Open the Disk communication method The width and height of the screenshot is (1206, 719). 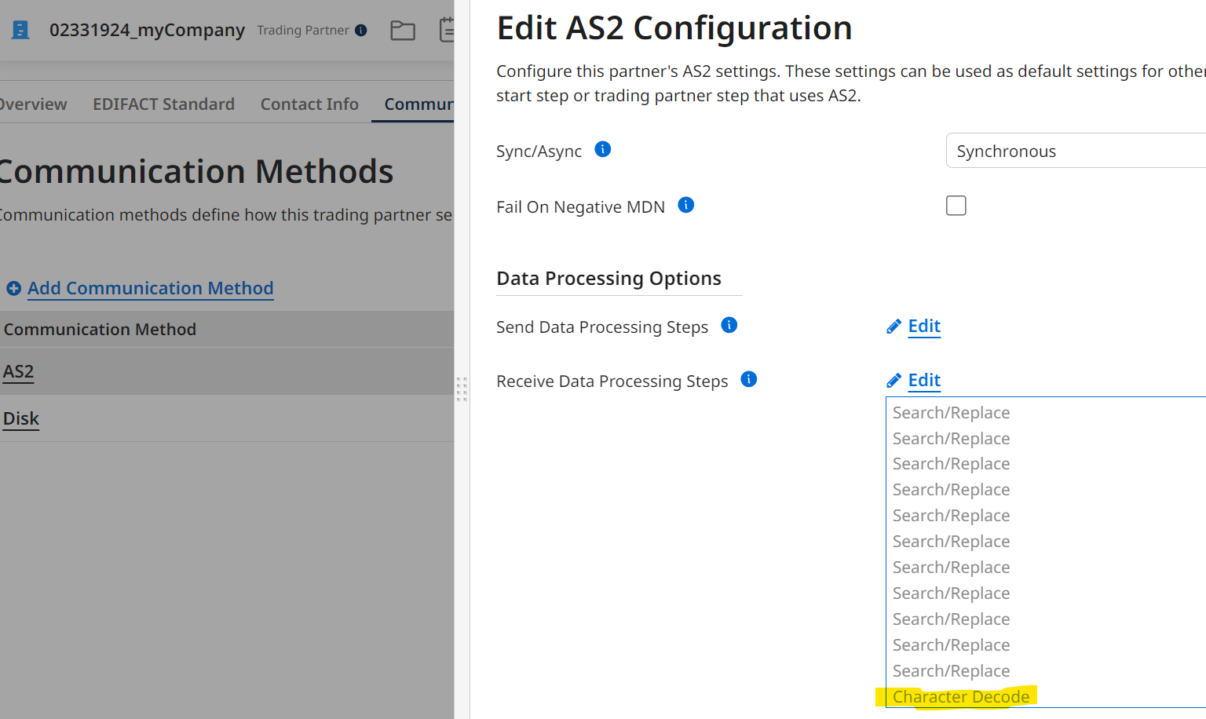point(21,418)
